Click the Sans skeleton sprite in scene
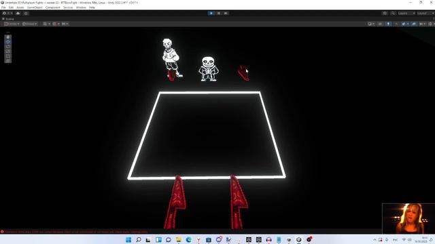 click(209, 69)
